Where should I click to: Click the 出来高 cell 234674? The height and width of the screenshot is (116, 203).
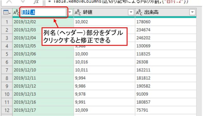coord(166,30)
